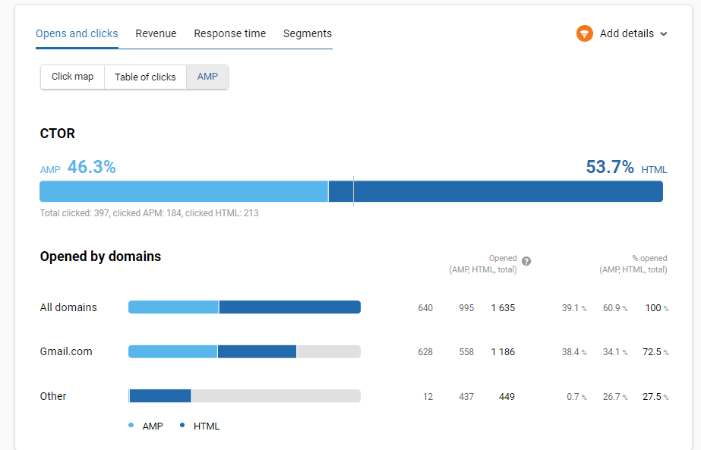This screenshot has width=701, height=450.
Task: Switch to Click map view
Action: click(x=72, y=77)
